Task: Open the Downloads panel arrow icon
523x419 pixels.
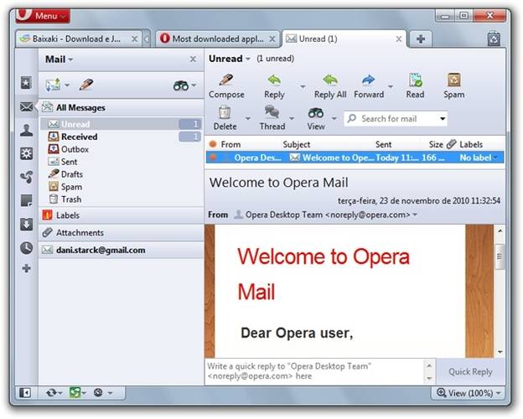Action: (x=26, y=225)
